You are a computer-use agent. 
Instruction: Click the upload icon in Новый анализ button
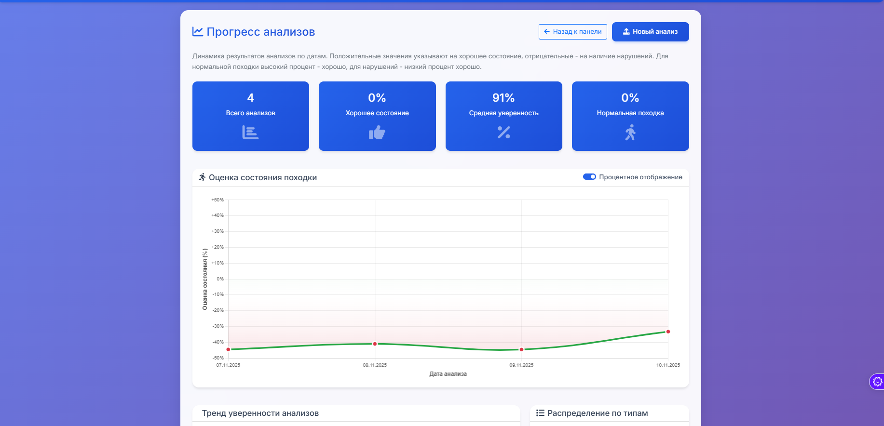[x=626, y=32]
